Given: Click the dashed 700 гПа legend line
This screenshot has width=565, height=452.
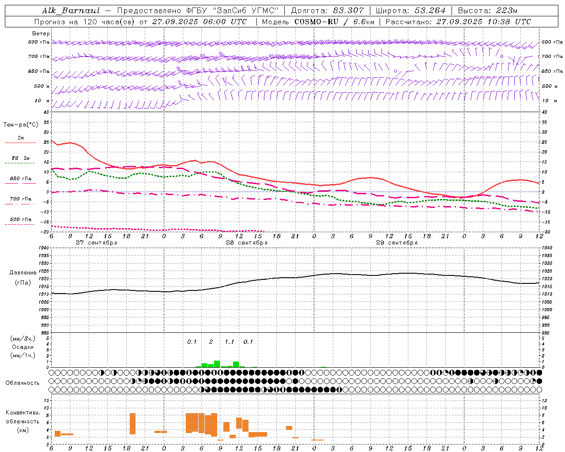Looking at the screenshot, I should tap(20, 204).
